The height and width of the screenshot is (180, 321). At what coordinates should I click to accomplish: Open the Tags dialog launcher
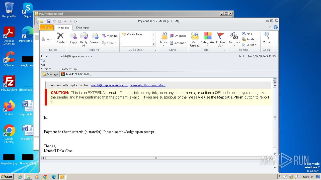(x=224, y=50)
